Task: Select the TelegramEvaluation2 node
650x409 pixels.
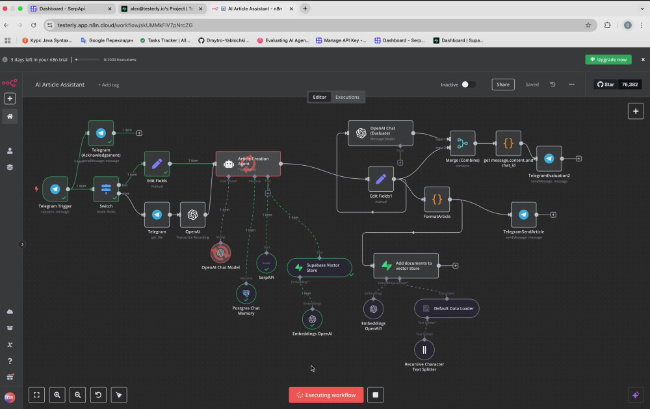Action: (x=549, y=159)
